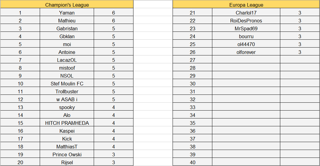The height and width of the screenshot is (166, 320).
Task: Select the Prince Owski cell
Action: (67, 154)
